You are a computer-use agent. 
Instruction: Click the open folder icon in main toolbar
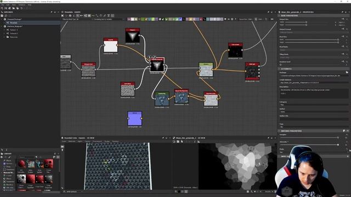click(x=14, y=8)
